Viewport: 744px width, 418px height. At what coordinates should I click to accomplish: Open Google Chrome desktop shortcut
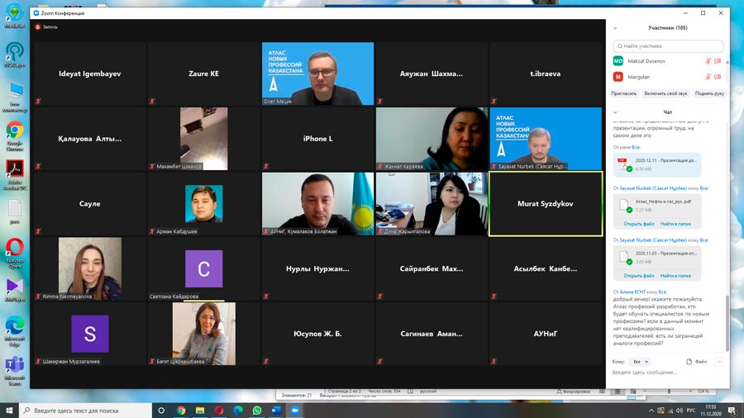pos(15,136)
